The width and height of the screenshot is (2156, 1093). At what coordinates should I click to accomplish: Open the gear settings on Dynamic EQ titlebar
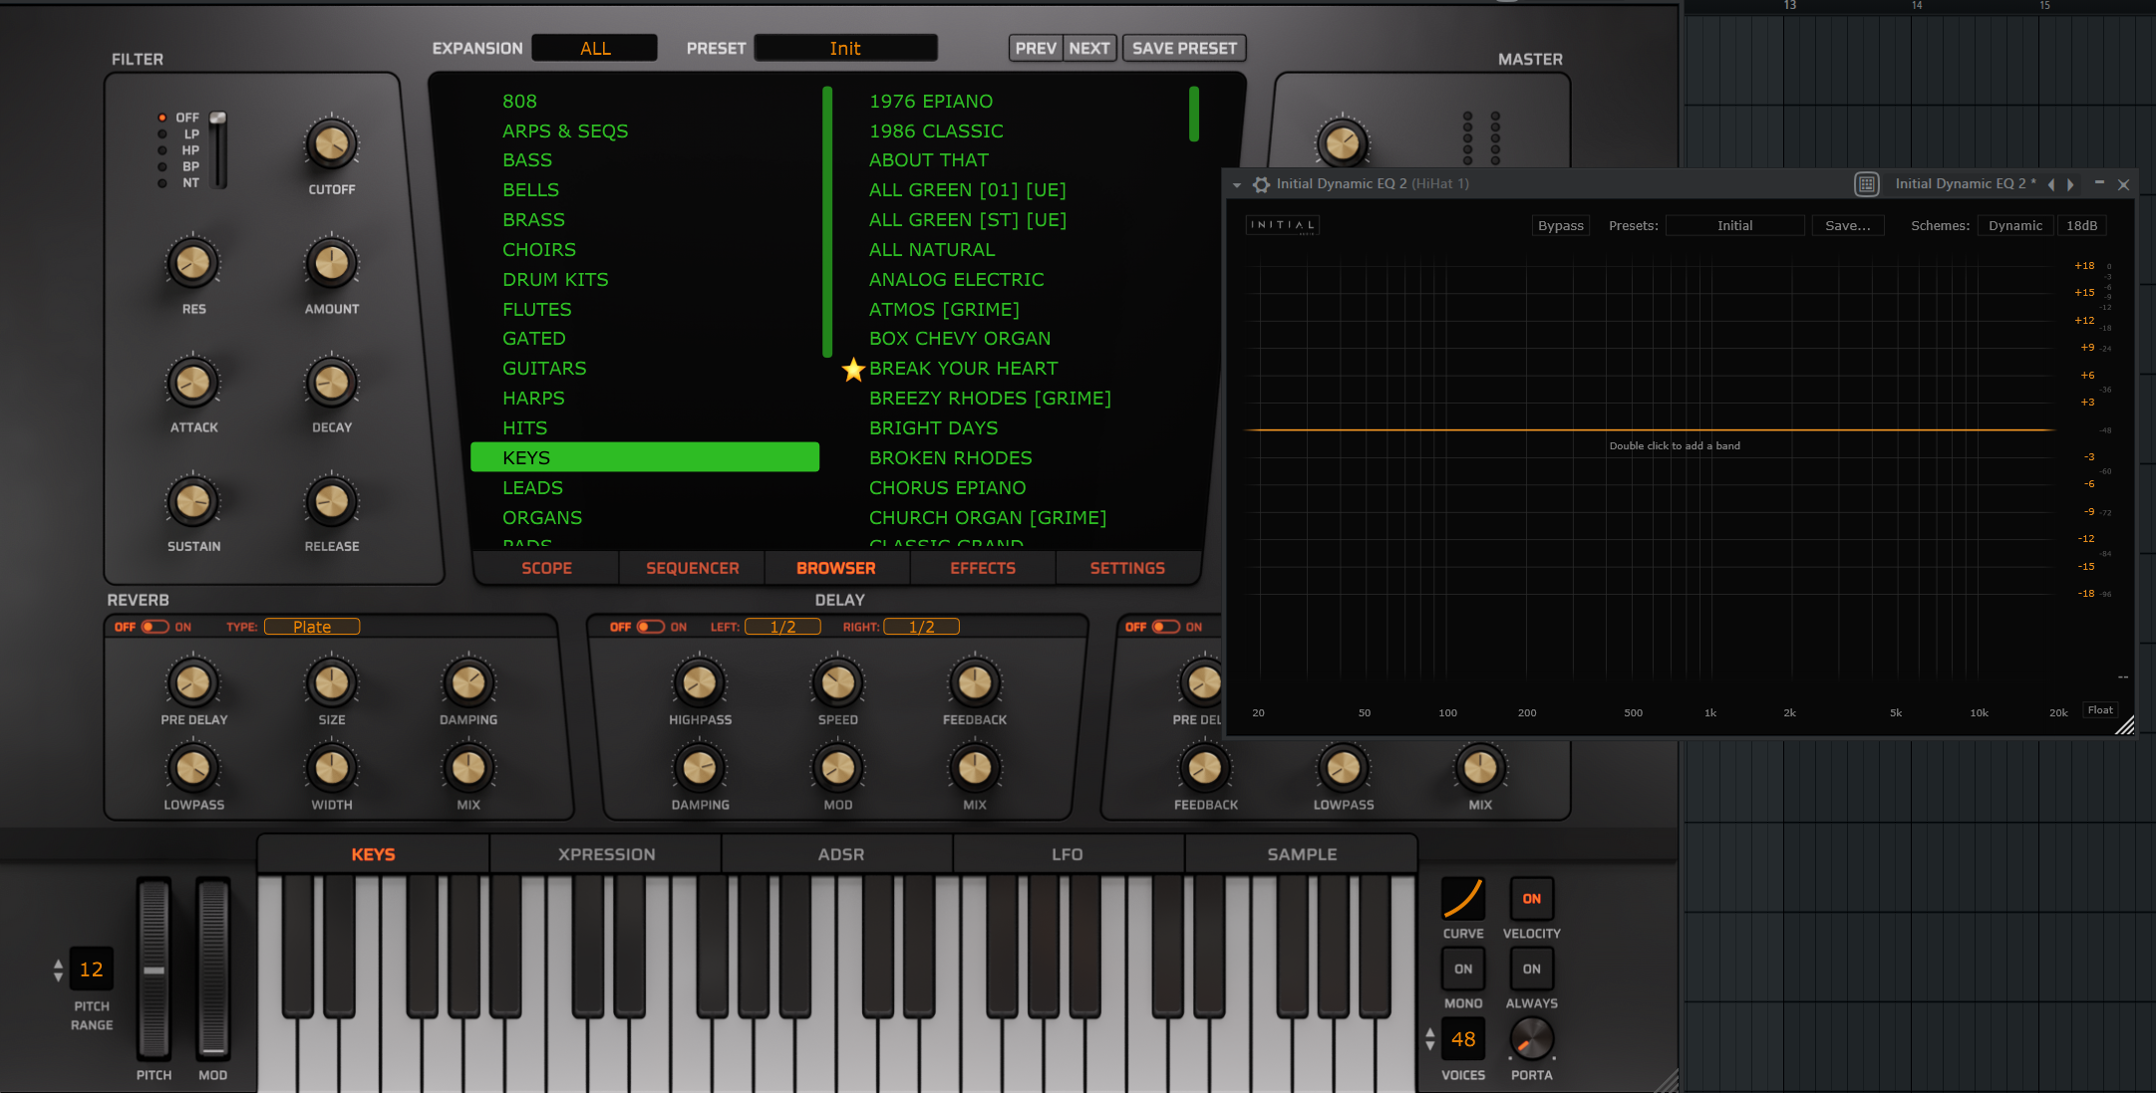pos(1262,184)
